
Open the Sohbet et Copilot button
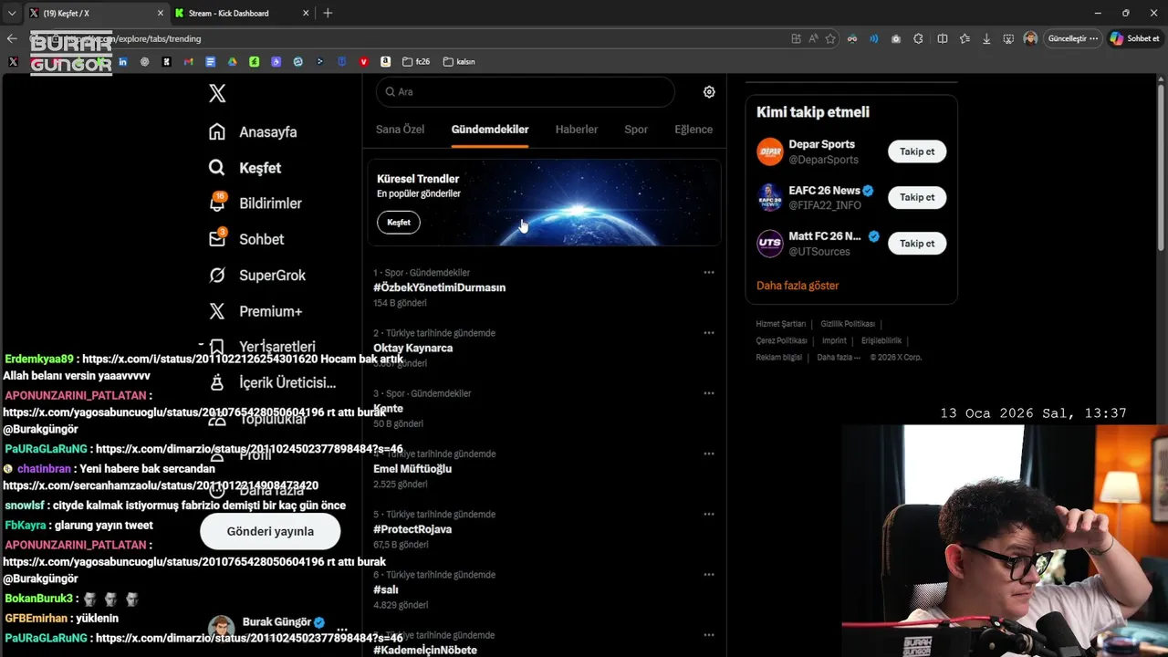[x=1136, y=38]
